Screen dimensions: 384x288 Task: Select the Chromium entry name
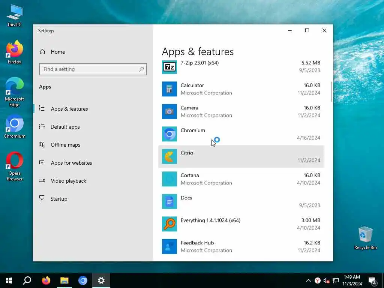(193, 130)
